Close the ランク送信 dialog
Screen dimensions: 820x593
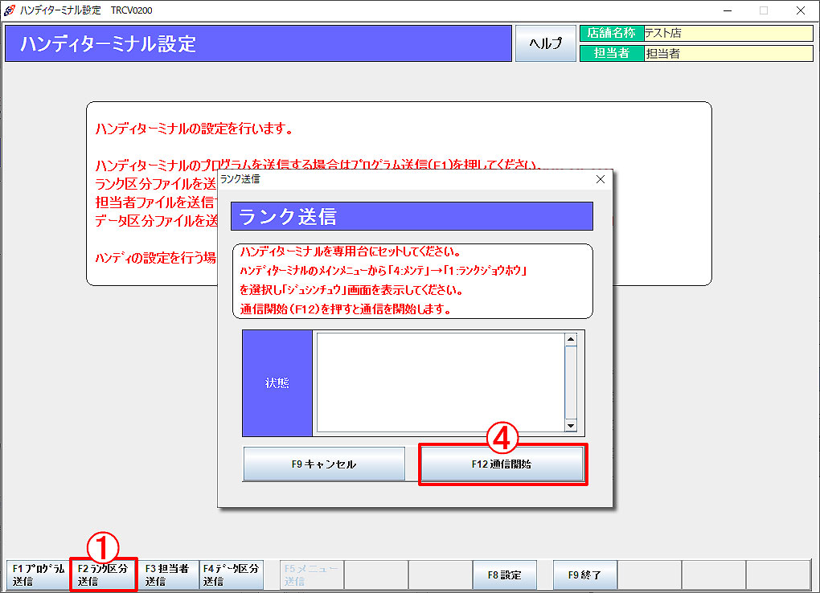(x=601, y=179)
